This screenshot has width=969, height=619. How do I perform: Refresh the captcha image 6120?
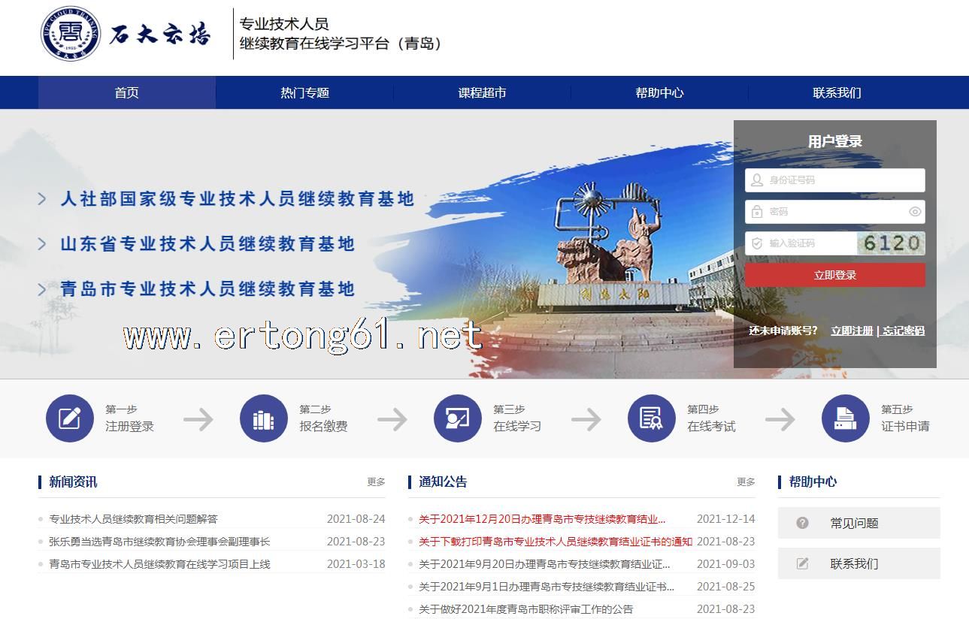[891, 243]
